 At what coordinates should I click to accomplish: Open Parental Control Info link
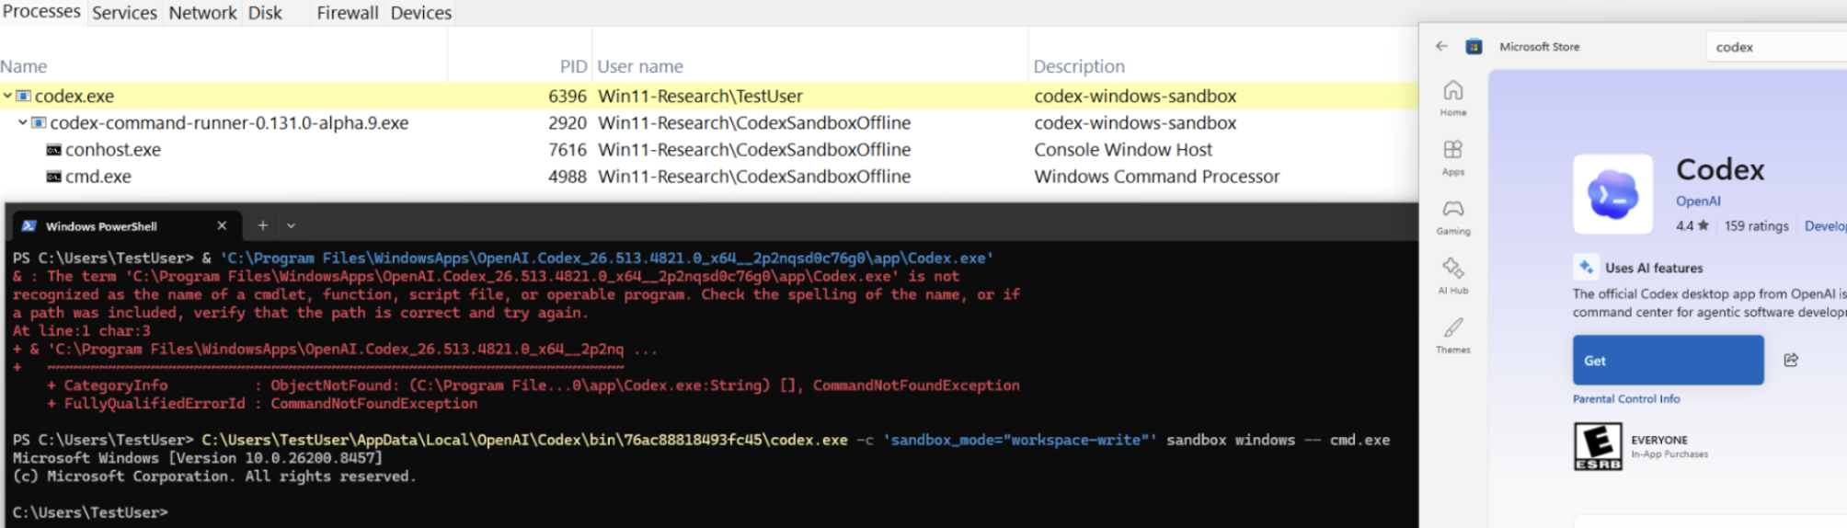pyautogui.click(x=1626, y=398)
